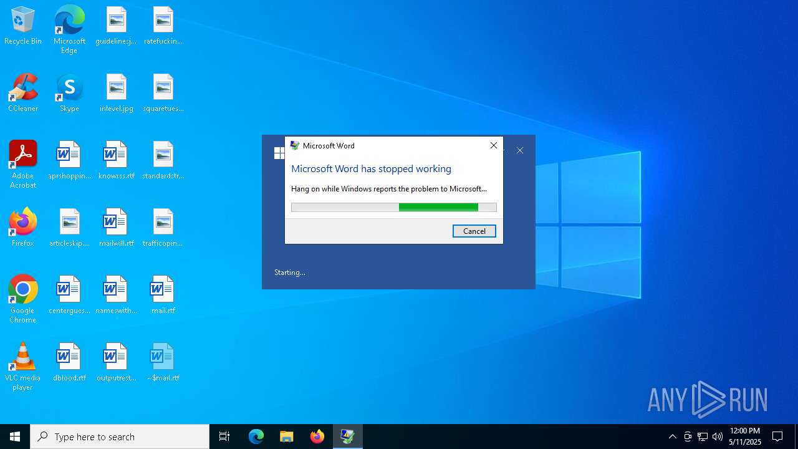Select the knowrss.rtf document icon
This screenshot has height=449, width=798.
tap(116, 161)
